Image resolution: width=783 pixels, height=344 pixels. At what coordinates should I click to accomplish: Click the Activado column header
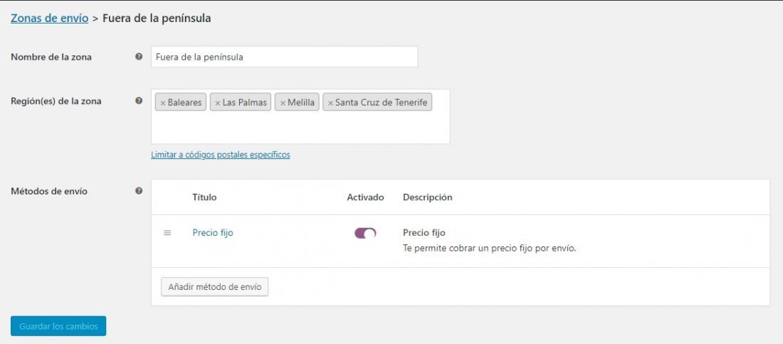[x=366, y=197]
